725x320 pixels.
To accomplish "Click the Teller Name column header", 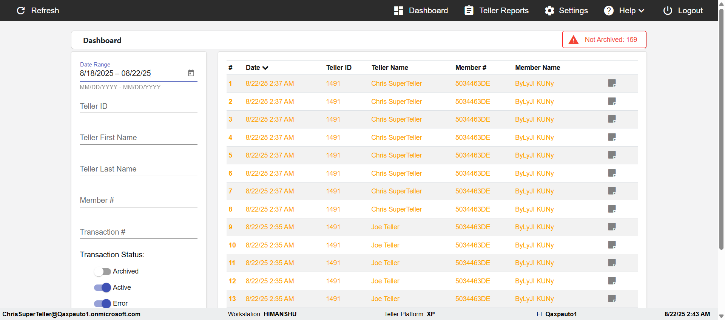I will click(x=390, y=68).
